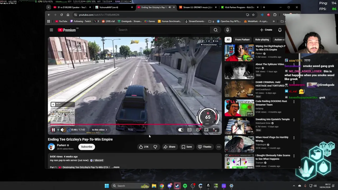Open 'Following - Twitch' bookmark
This screenshot has width=338, height=190.
pos(81,21)
